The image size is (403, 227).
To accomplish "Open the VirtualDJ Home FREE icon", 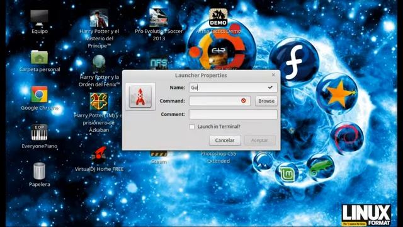I will (x=99, y=155).
